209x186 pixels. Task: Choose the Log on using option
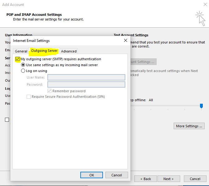[23, 71]
